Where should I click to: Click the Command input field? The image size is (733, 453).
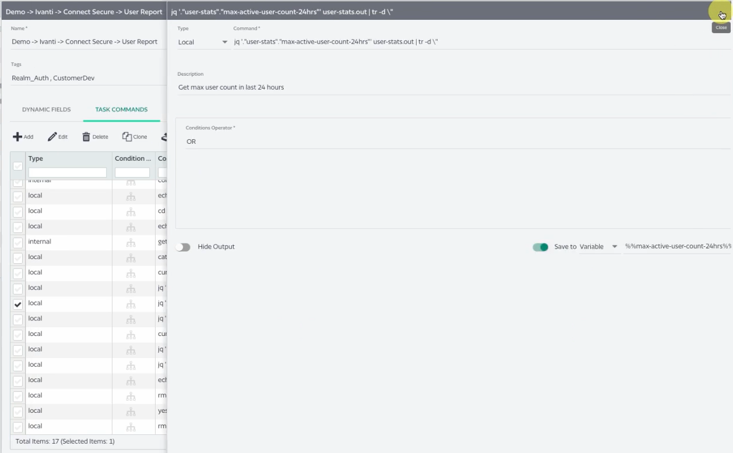[x=481, y=42]
